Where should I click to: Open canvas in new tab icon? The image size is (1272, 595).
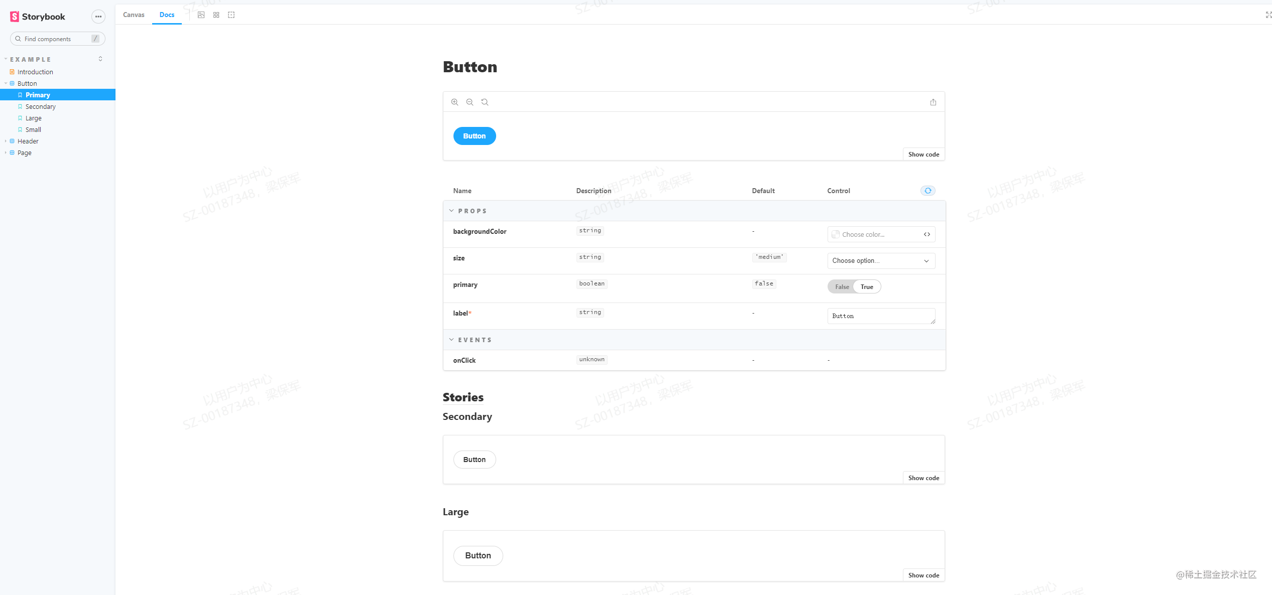pos(933,102)
